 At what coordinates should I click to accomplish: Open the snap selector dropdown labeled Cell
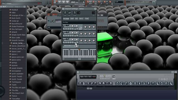tap(119, 2)
